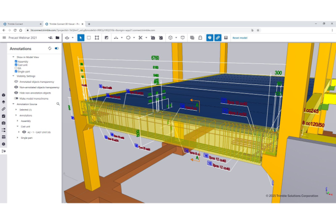Select the orbit rotate tool
This screenshot has width=336, height=224.
(x=67, y=38)
